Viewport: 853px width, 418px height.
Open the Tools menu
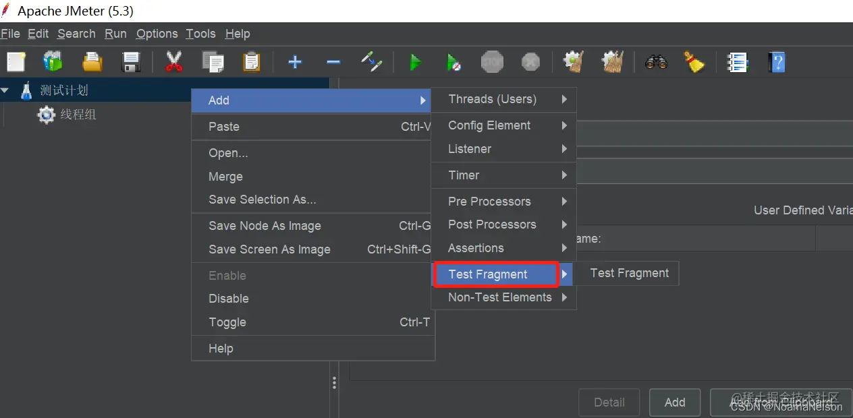pyautogui.click(x=200, y=34)
